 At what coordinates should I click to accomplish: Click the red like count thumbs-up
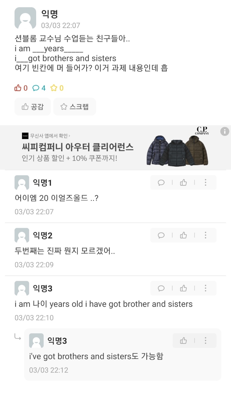(18, 88)
